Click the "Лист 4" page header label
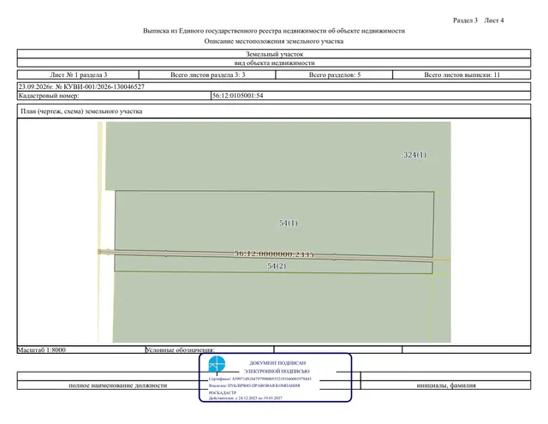The width and height of the screenshot is (548, 424). pos(494,21)
